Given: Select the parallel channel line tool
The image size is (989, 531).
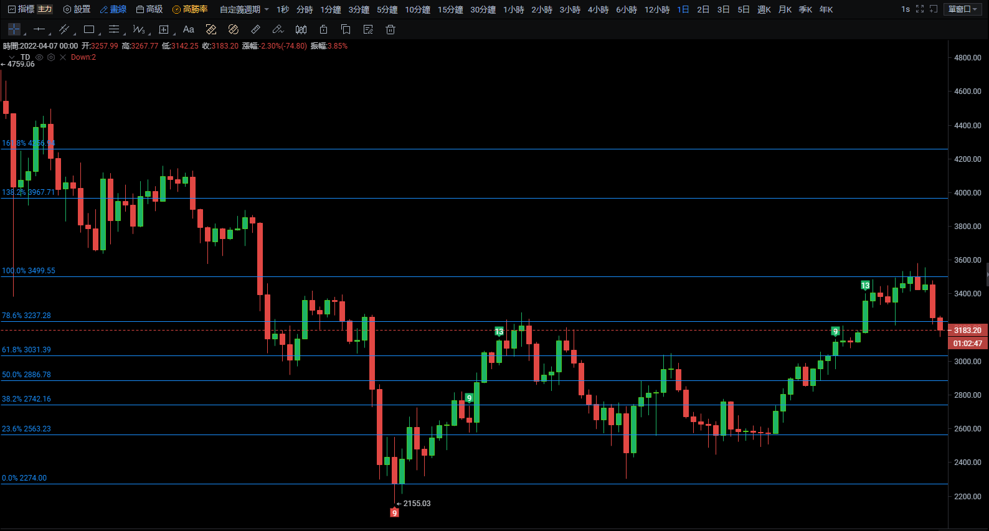Looking at the screenshot, I should coord(64,29).
